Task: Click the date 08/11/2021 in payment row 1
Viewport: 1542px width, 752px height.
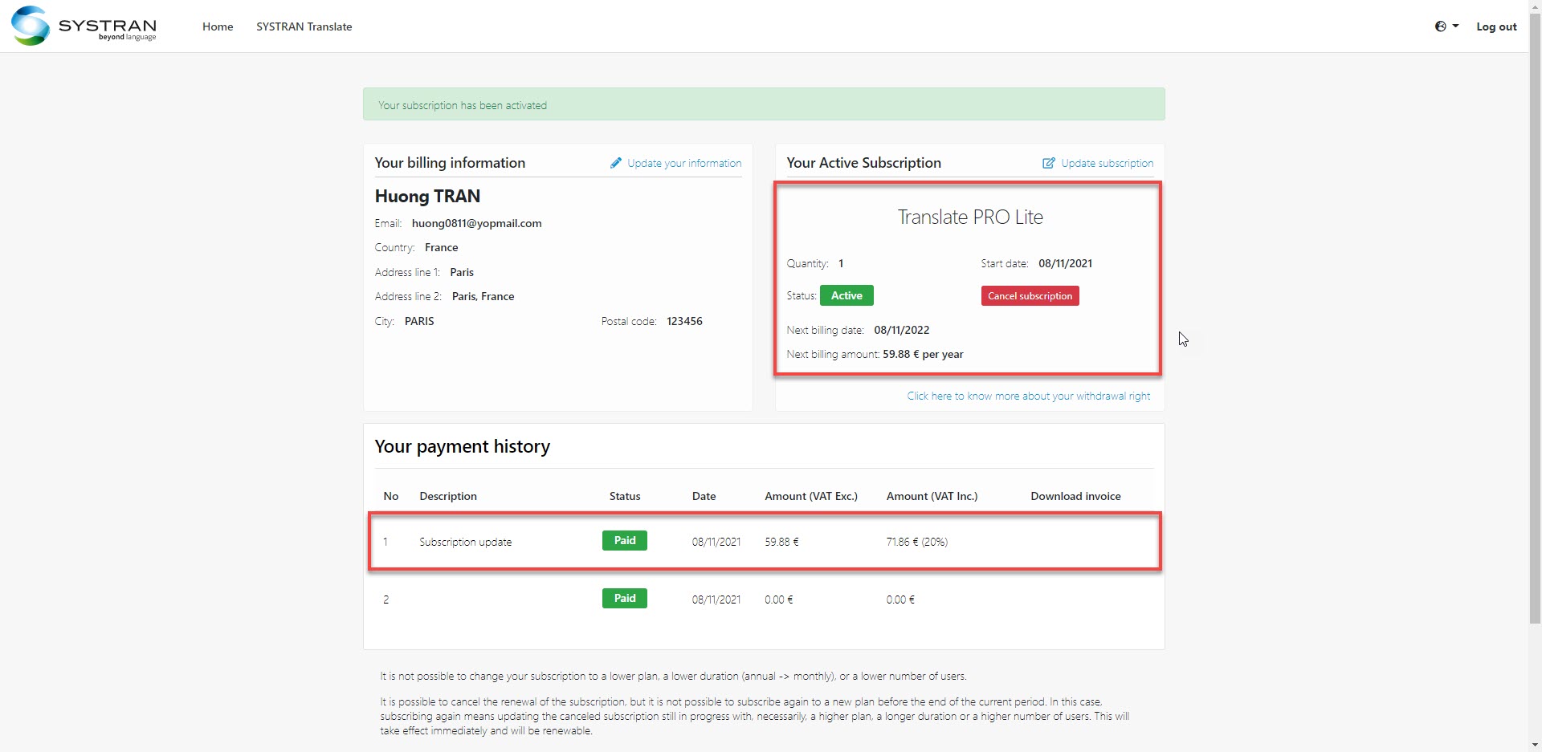Action: [716, 542]
